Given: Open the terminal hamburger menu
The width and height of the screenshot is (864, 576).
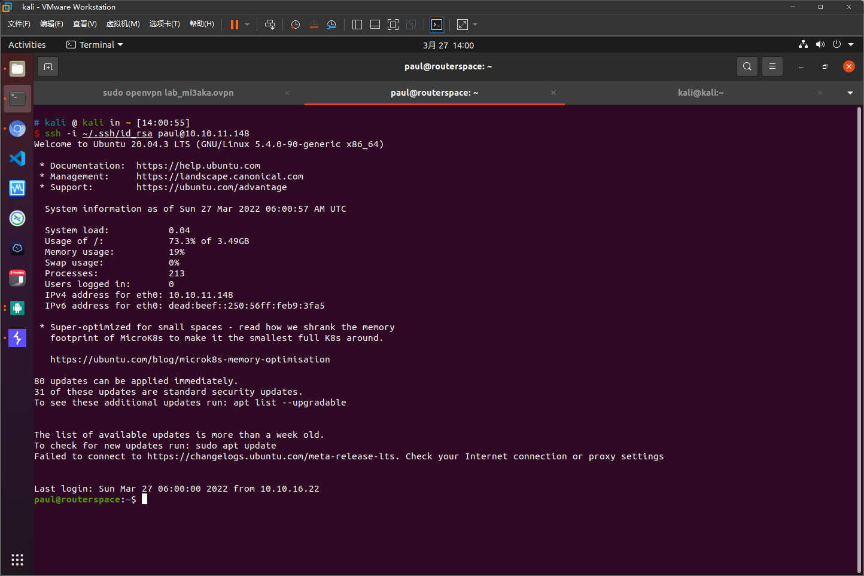Looking at the screenshot, I should (x=772, y=66).
